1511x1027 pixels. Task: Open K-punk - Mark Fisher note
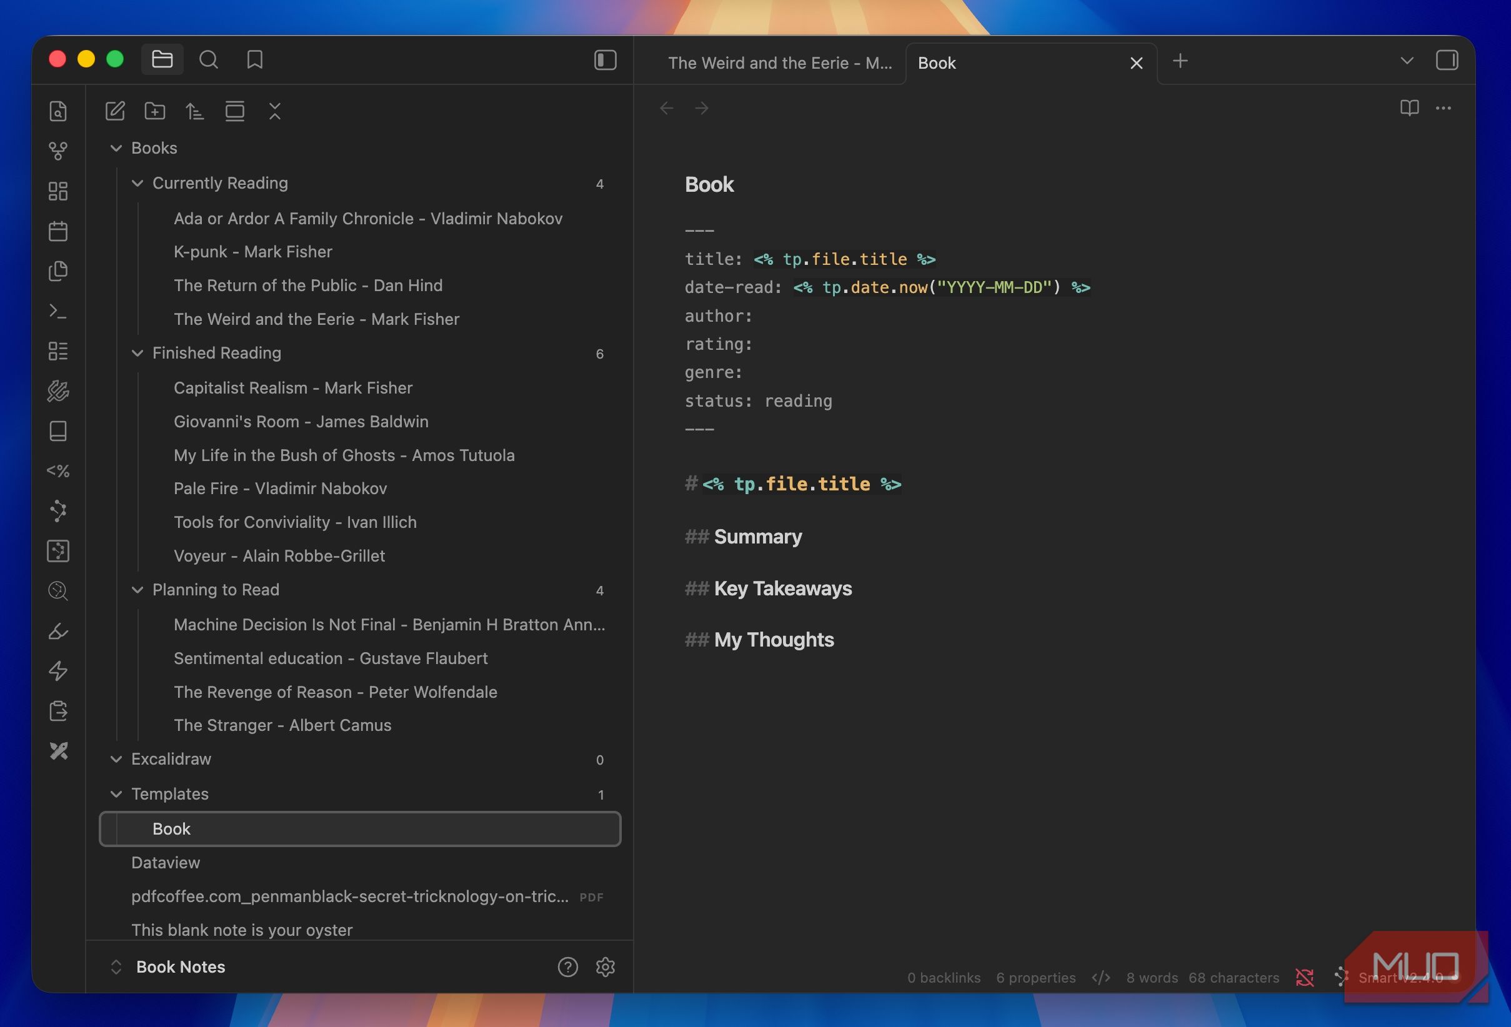[361, 252]
